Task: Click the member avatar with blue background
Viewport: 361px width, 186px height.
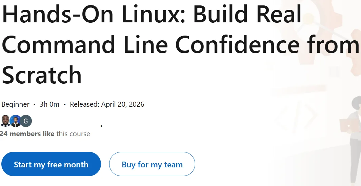Action: pos(16,121)
